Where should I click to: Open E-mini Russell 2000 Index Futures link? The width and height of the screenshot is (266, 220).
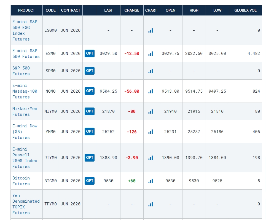[x=25, y=158]
